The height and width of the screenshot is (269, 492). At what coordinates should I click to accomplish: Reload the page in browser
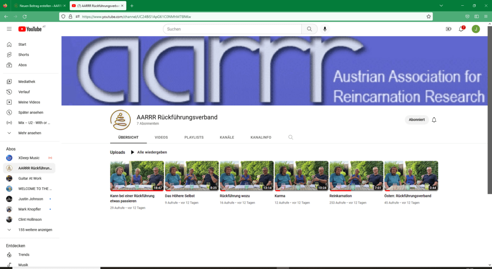[25, 17]
